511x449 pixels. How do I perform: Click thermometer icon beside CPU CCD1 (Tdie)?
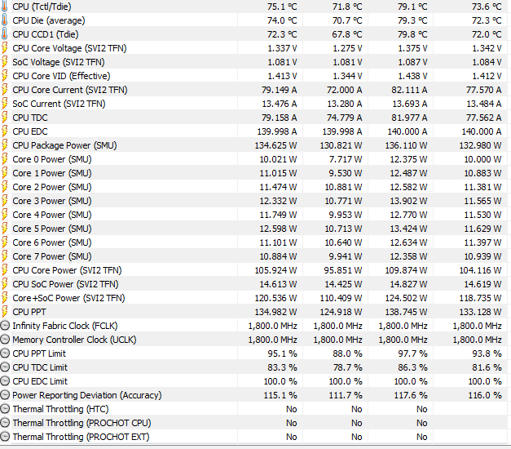(x=5, y=34)
